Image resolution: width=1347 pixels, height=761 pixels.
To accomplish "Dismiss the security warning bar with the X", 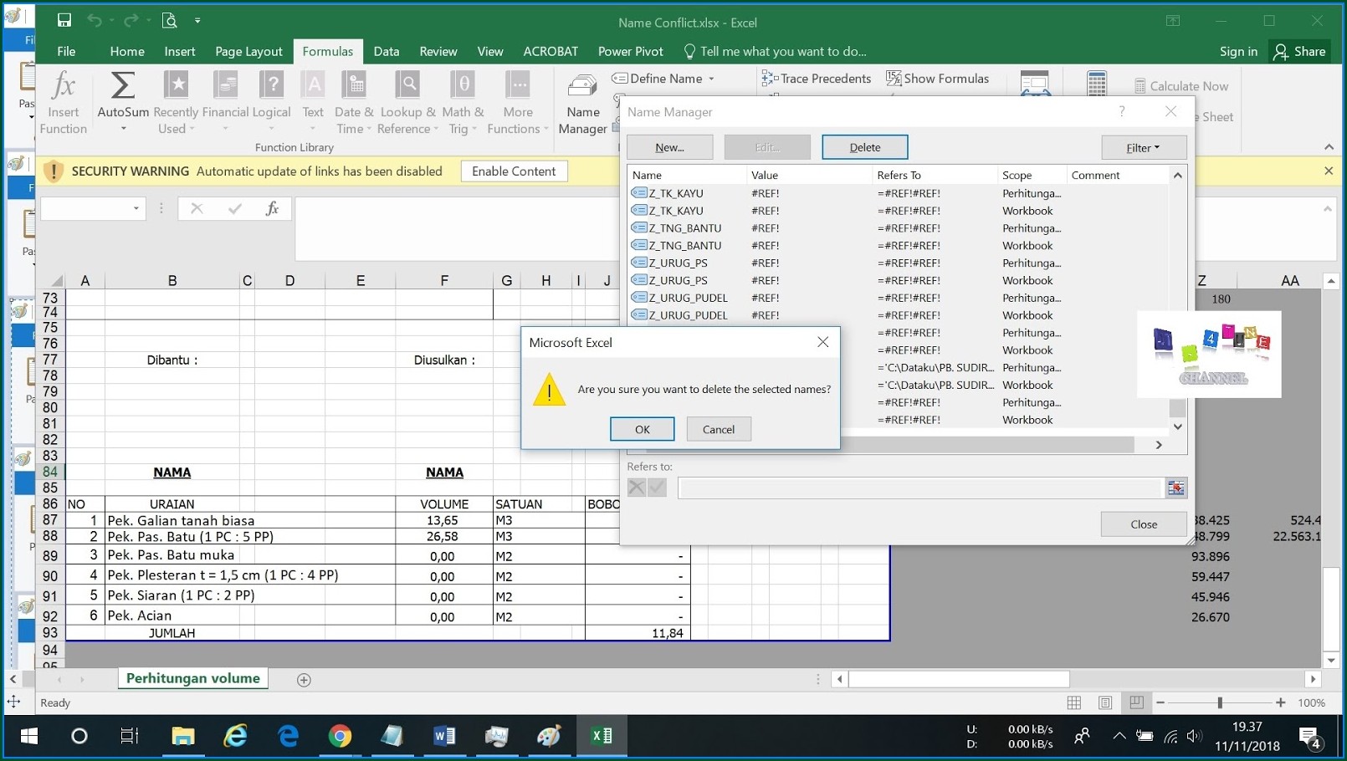I will 1329,171.
